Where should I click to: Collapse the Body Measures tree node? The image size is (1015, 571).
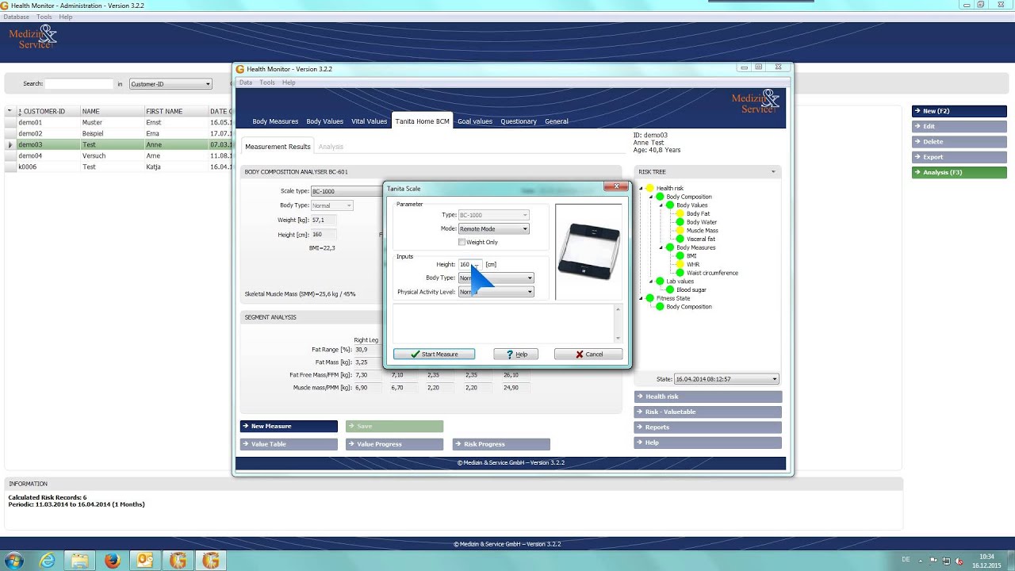click(x=661, y=247)
